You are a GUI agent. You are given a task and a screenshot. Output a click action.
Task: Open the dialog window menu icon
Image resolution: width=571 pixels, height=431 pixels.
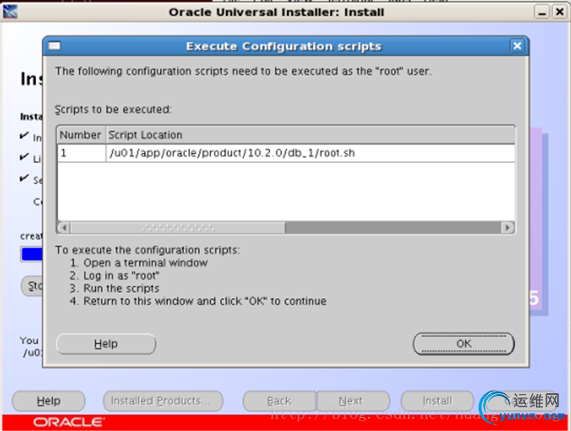click(x=55, y=46)
